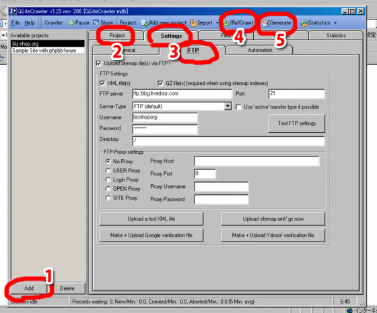Open the Import dropdown arrow
This screenshot has width=377, height=313.
pyautogui.click(x=217, y=23)
